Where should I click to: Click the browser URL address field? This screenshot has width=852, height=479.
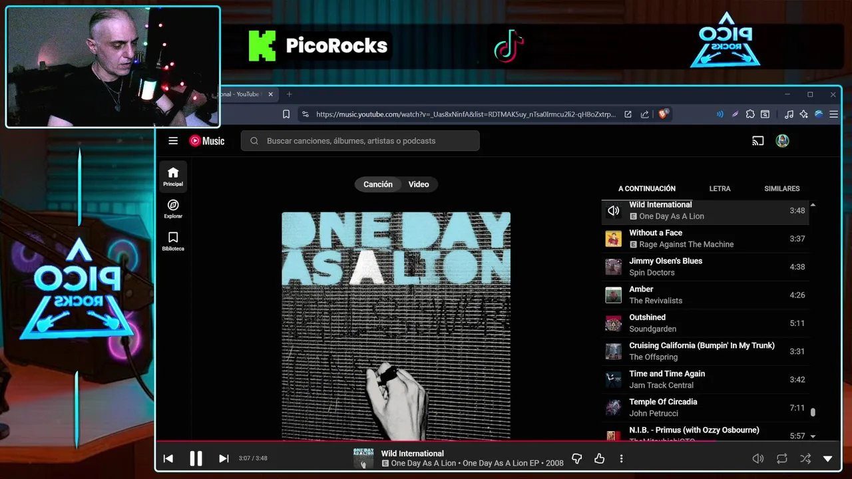466,114
